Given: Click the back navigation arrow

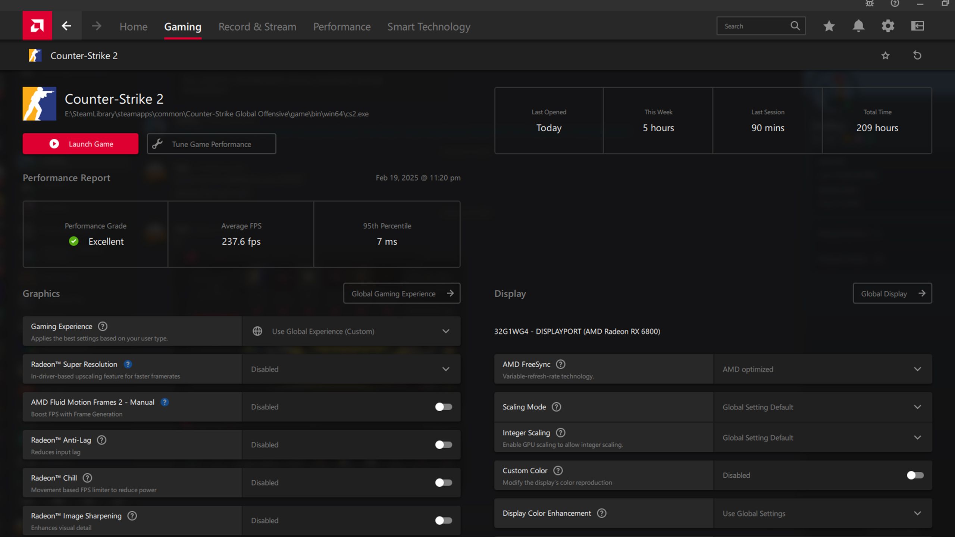Looking at the screenshot, I should tap(66, 25).
